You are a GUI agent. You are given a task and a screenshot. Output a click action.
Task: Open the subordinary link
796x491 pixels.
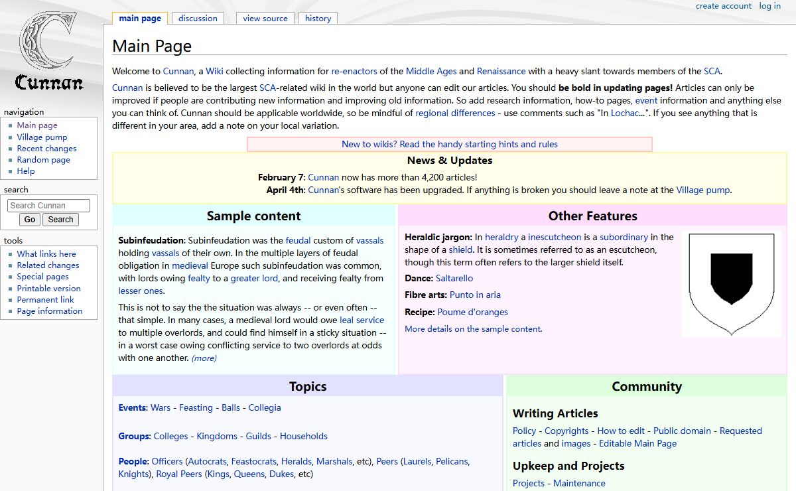coord(624,238)
